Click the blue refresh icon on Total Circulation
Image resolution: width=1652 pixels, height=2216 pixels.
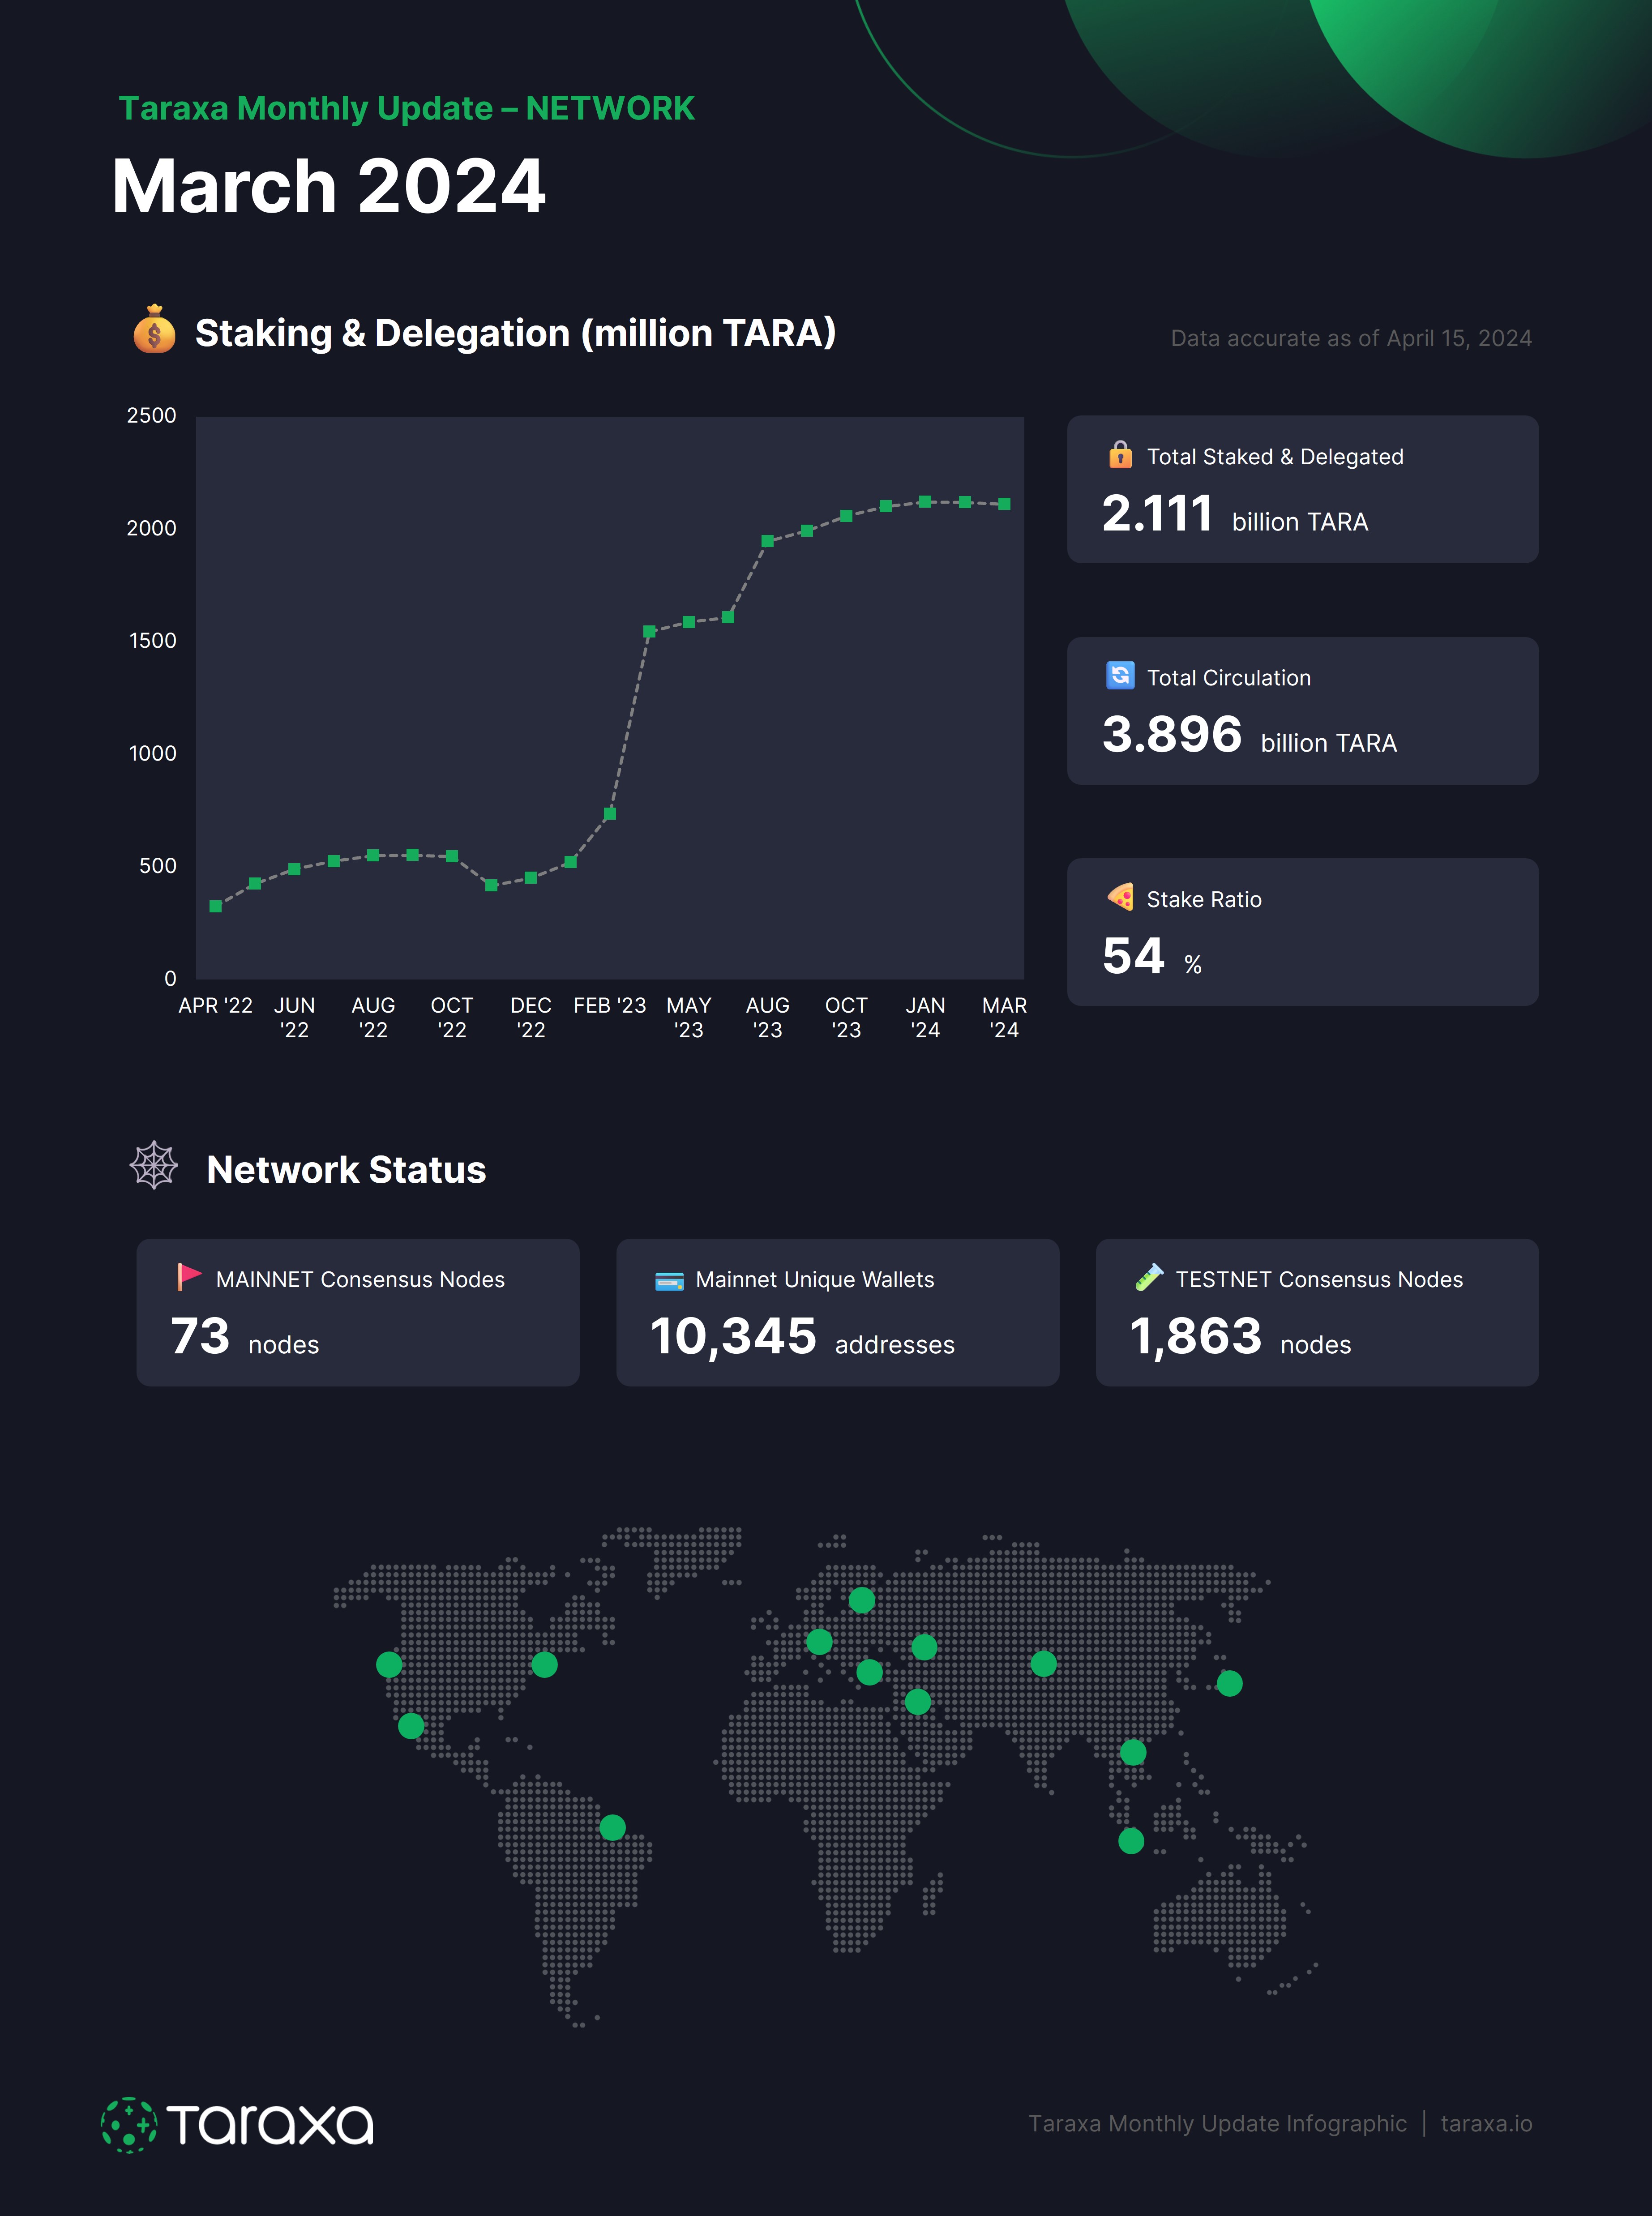1120,675
